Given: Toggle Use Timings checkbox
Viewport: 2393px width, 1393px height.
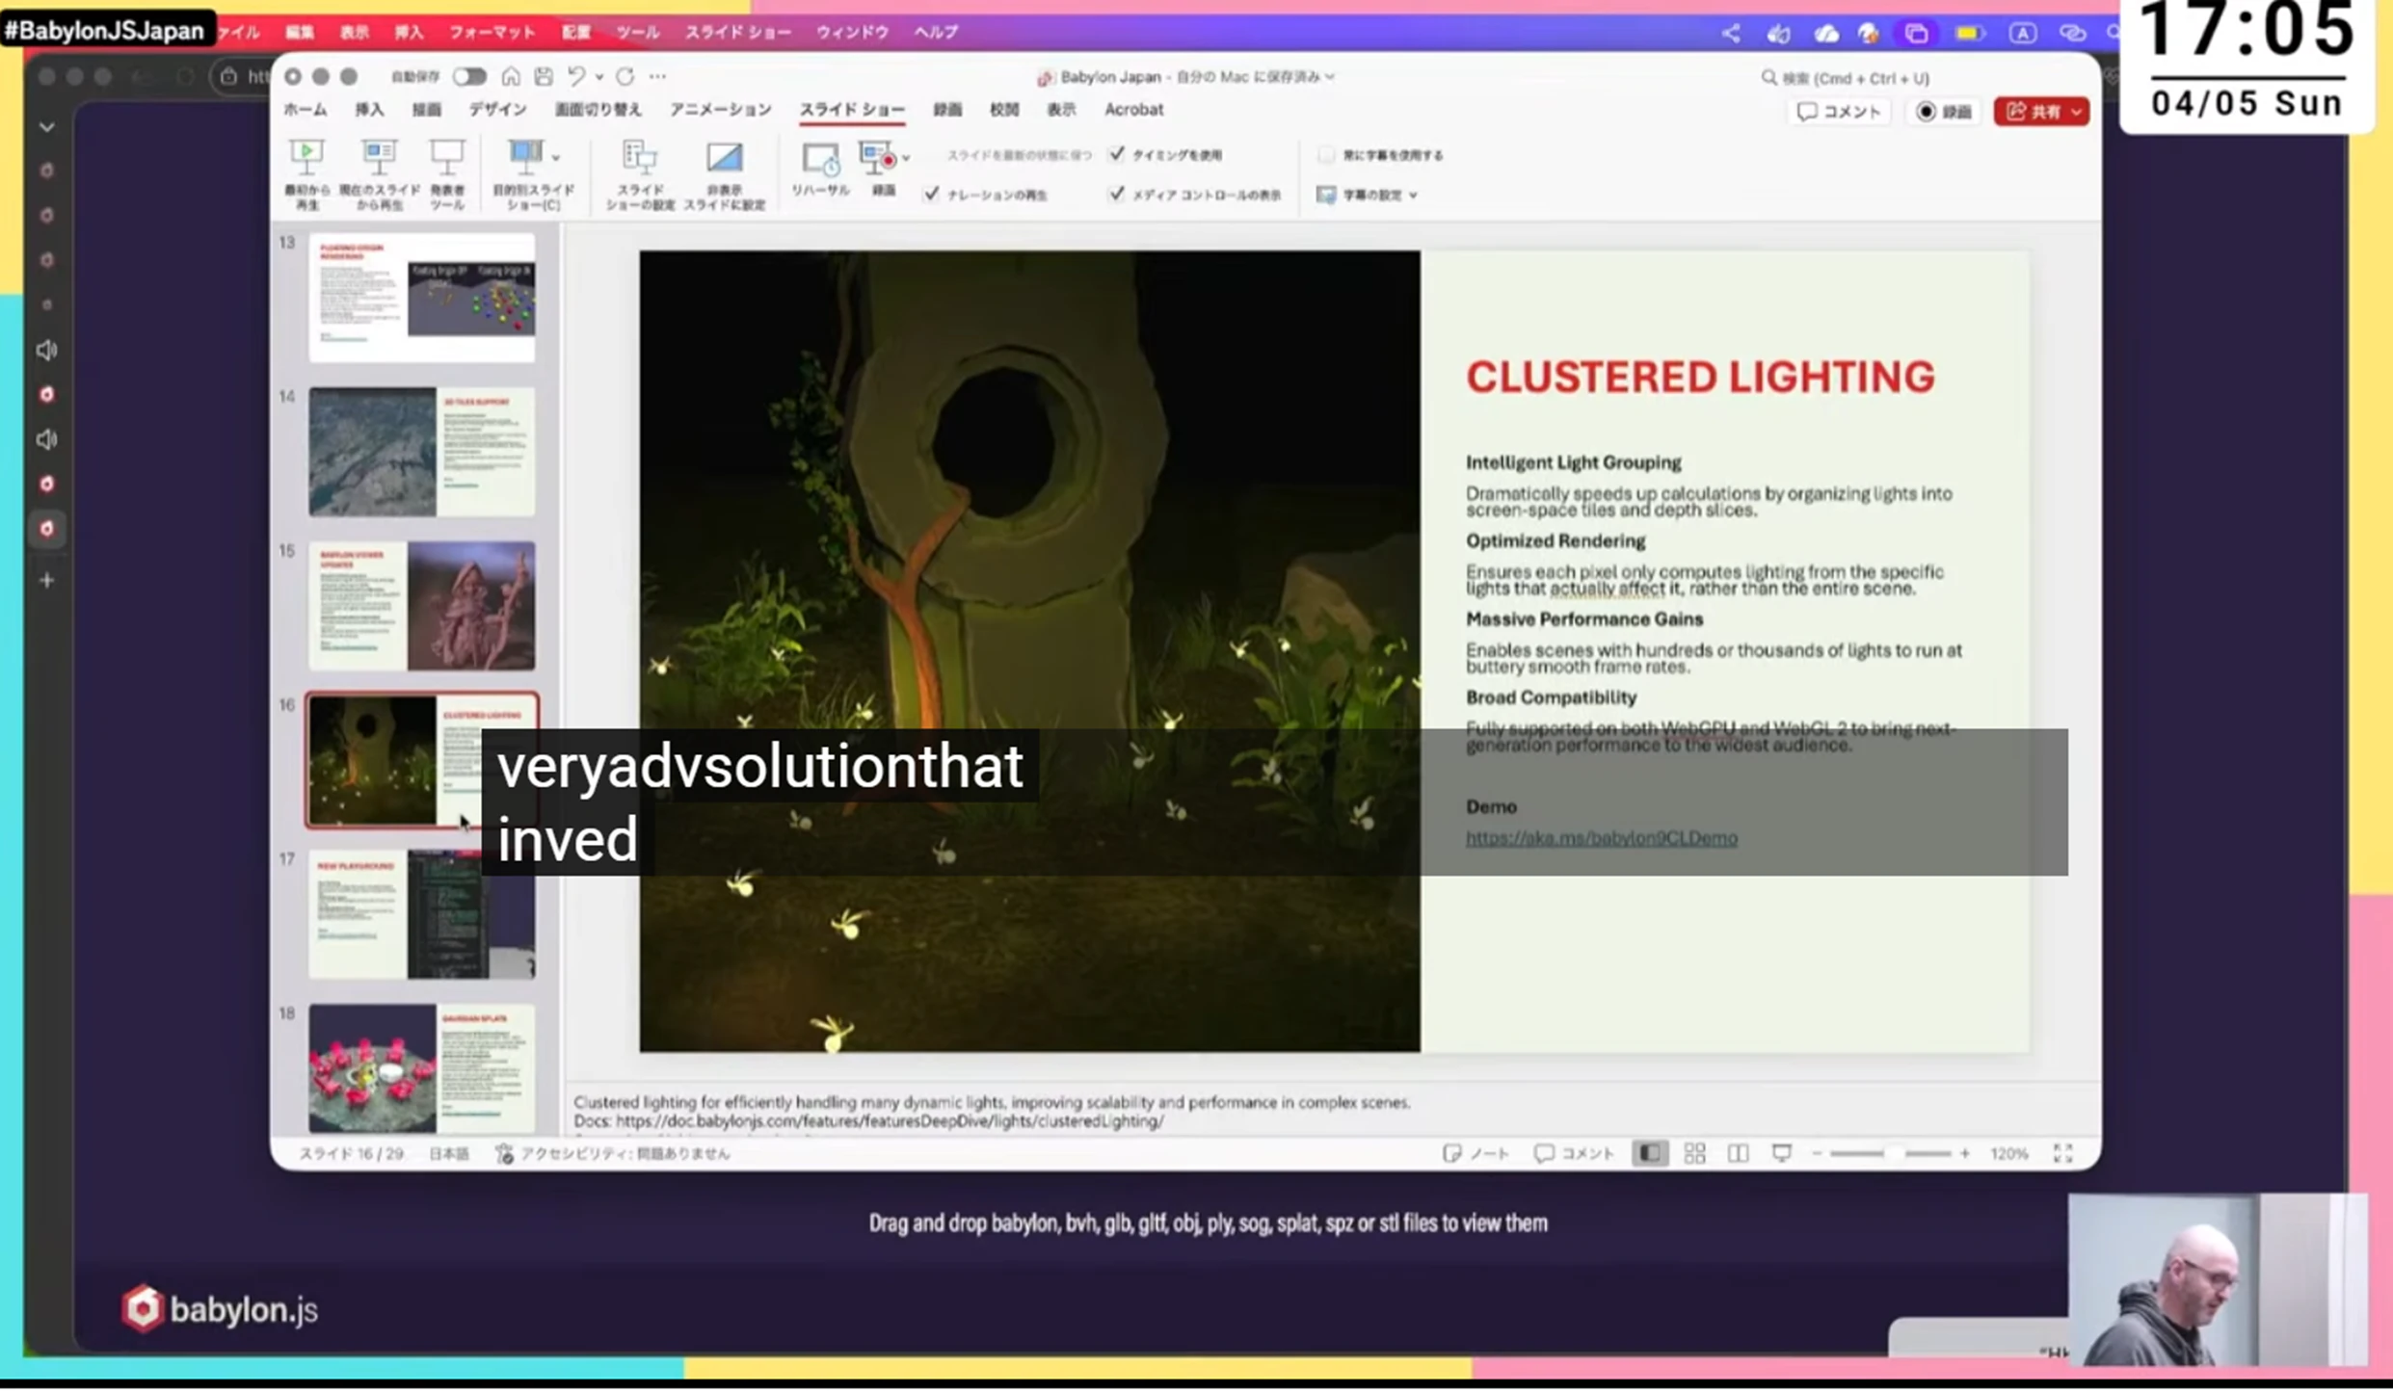Looking at the screenshot, I should pyautogui.click(x=1116, y=154).
